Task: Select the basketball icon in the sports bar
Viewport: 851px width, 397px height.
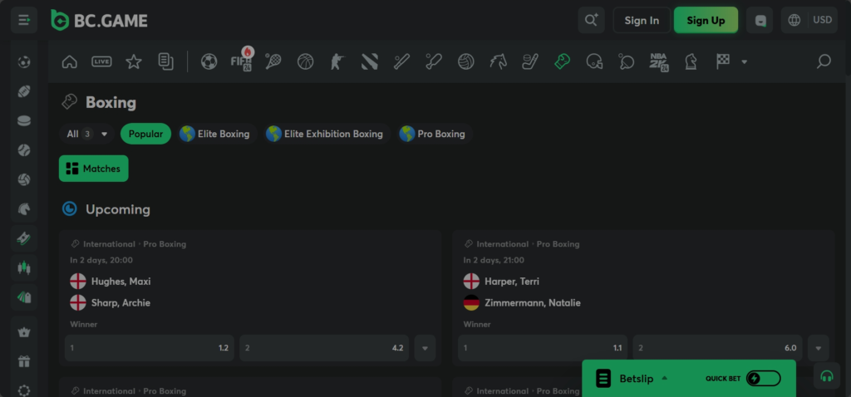Action: point(306,61)
